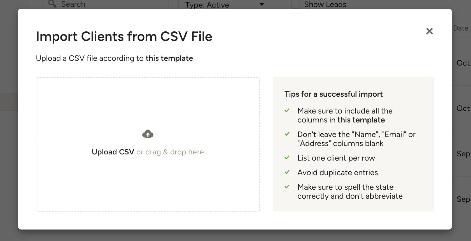The image size is (471, 241).
Task: Click the dropdown arrow next to Type: Active
Action: 261,4
